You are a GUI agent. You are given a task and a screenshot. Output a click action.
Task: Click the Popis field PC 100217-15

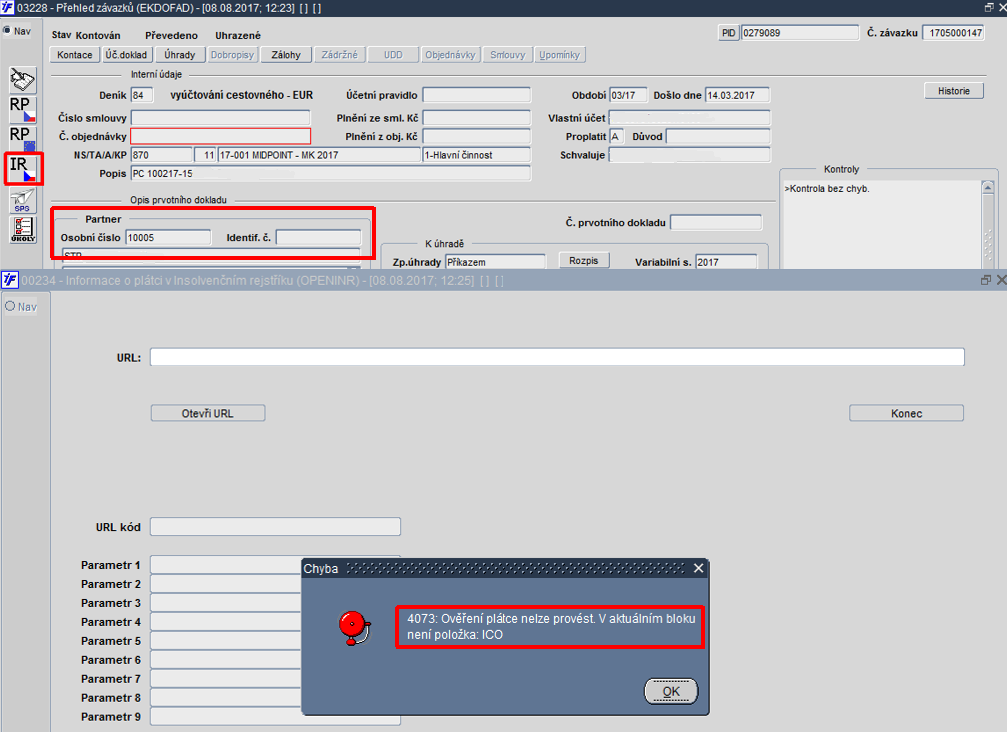pos(331,174)
